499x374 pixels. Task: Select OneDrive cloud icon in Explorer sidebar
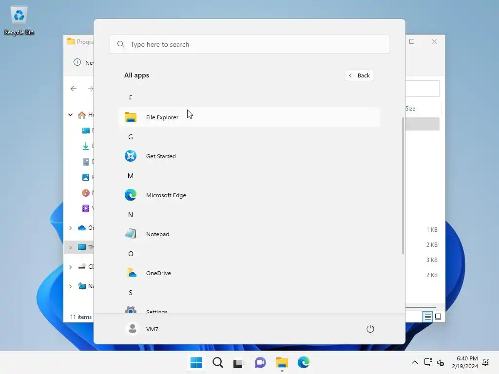click(x=82, y=228)
